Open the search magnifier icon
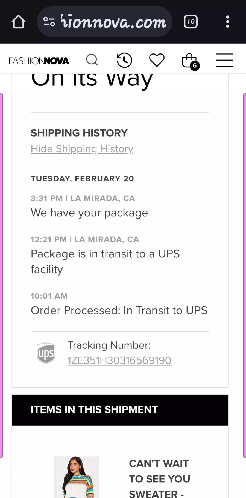This screenshot has width=246, height=498. click(92, 60)
